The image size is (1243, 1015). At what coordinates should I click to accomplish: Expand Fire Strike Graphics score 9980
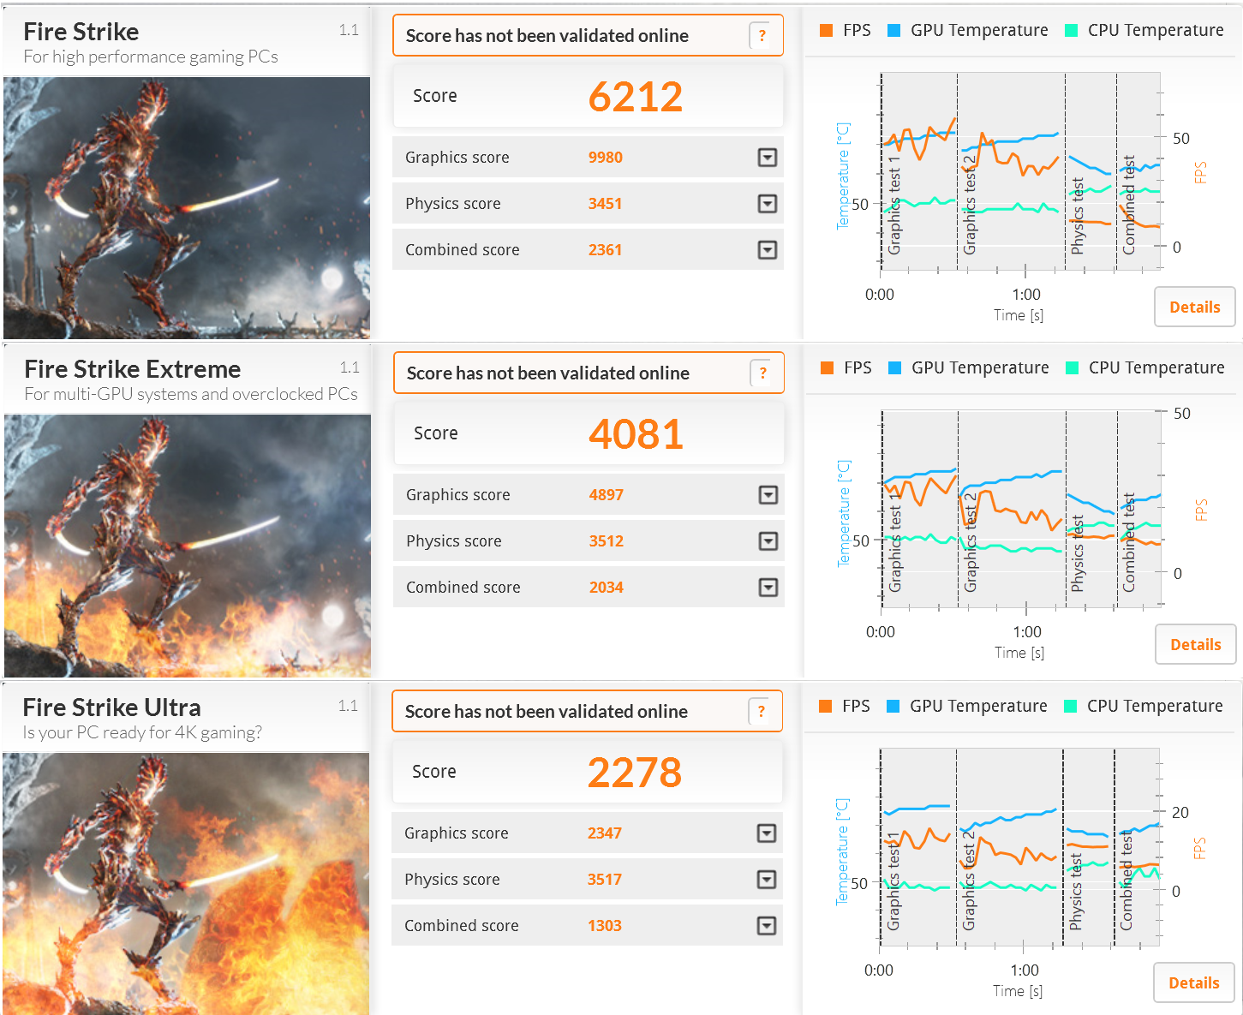pos(768,158)
